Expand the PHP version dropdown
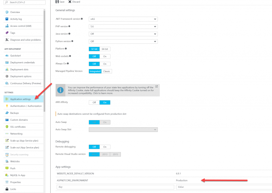Image resolution: width=272 pixels, height=193 pixels. (x=123, y=26)
